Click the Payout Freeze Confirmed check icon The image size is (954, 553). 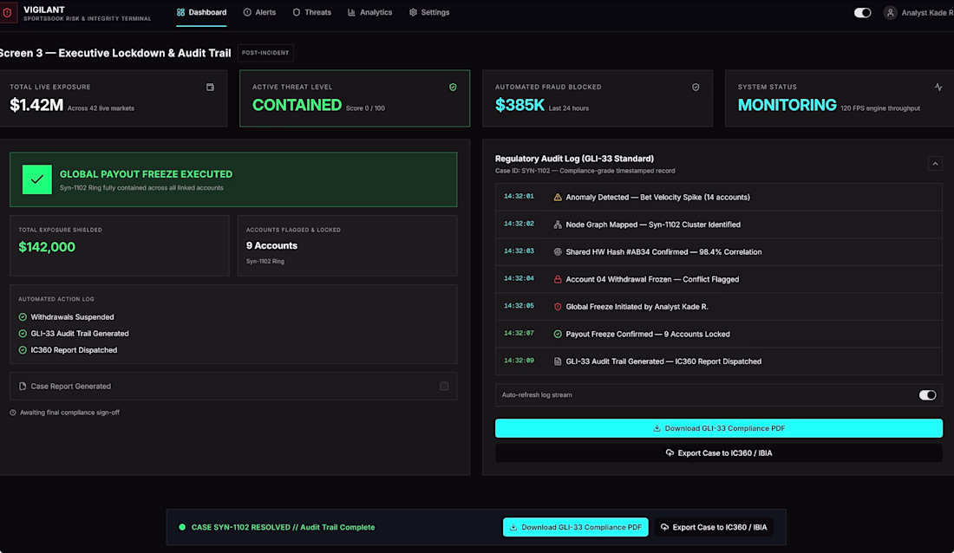(x=558, y=334)
